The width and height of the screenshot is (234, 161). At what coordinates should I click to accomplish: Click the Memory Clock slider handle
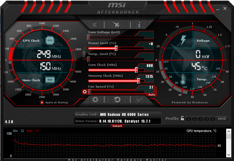coord(139,81)
